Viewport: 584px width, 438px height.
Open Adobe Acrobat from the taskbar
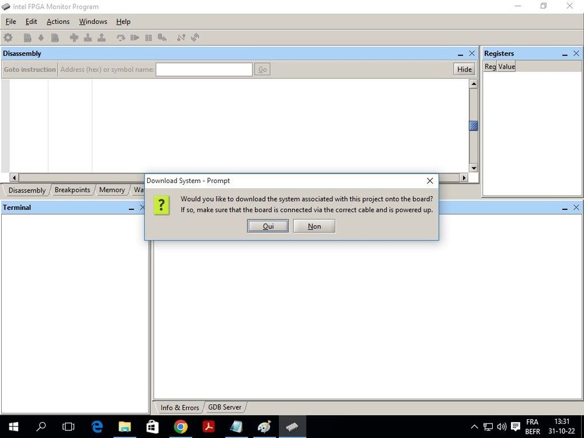[x=209, y=426]
